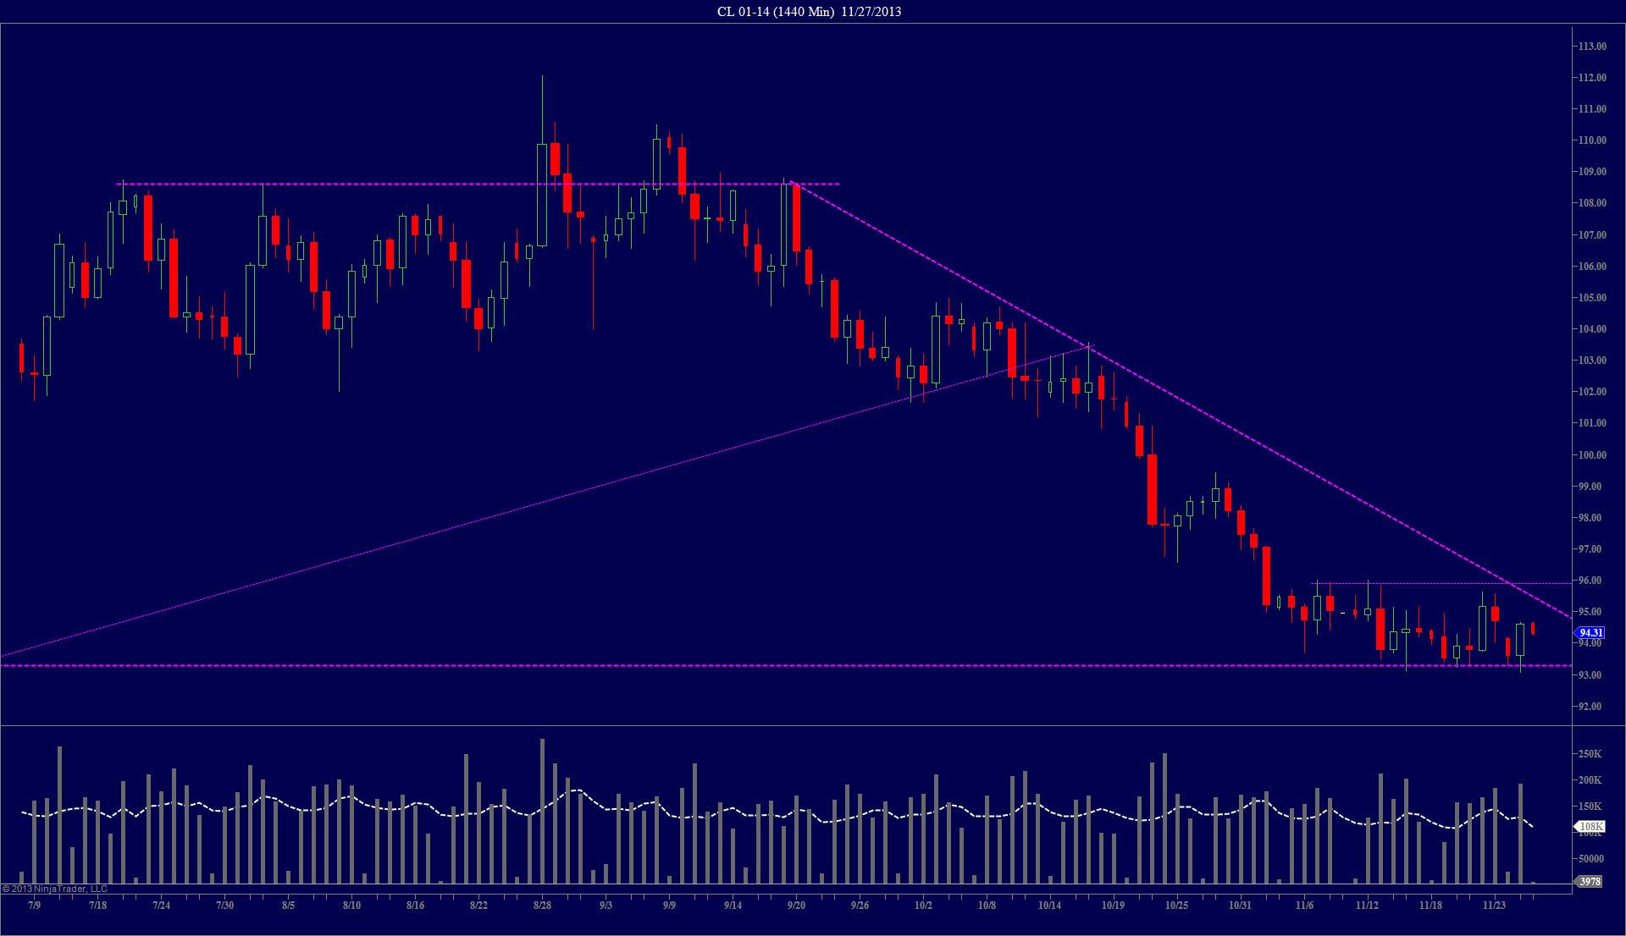Click the 3978 current volume marker
This screenshot has height=936, width=1626.
click(1590, 881)
